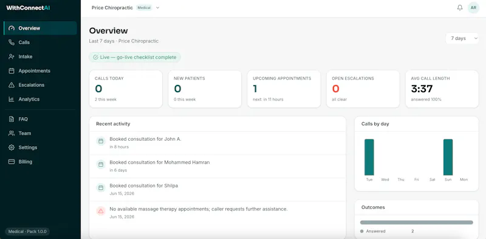Select 'Booked consultation for John A.' entry
486x239 pixels.
pyautogui.click(x=217, y=143)
